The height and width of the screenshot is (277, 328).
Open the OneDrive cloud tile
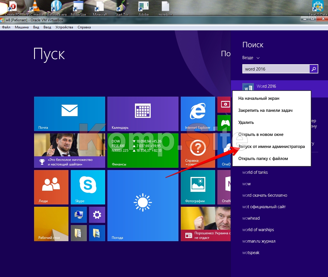(224, 150)
